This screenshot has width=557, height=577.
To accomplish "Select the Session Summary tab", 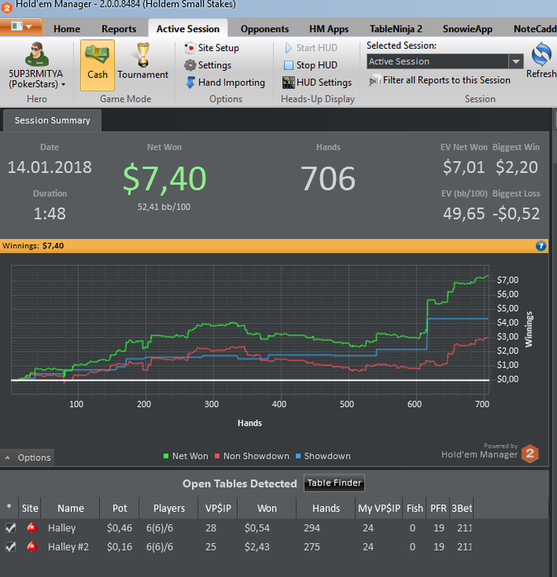I will point(52,120).
